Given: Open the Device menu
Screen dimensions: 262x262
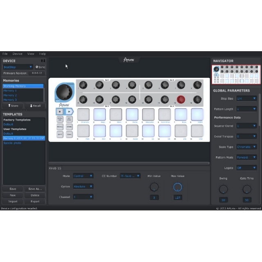Looking at the screenshot, I should (x=17, y=54).
